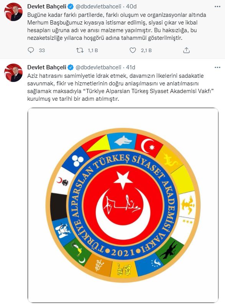225x306 pixels.
Task: Open Devlet Bahçeli profile name in first tweet
Action: pos(47,7)
